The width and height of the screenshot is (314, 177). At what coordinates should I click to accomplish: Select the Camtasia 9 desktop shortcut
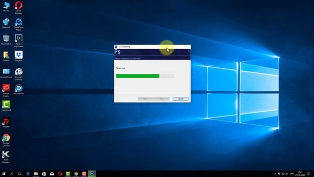pos(6,106)
